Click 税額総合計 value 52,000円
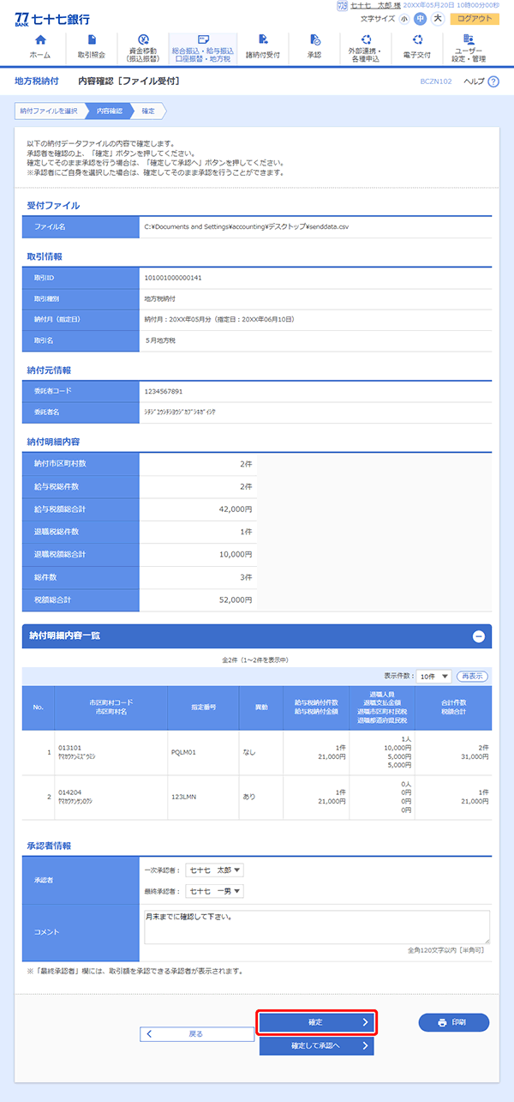The image size is (514, 1102). (x=236, y=599)
